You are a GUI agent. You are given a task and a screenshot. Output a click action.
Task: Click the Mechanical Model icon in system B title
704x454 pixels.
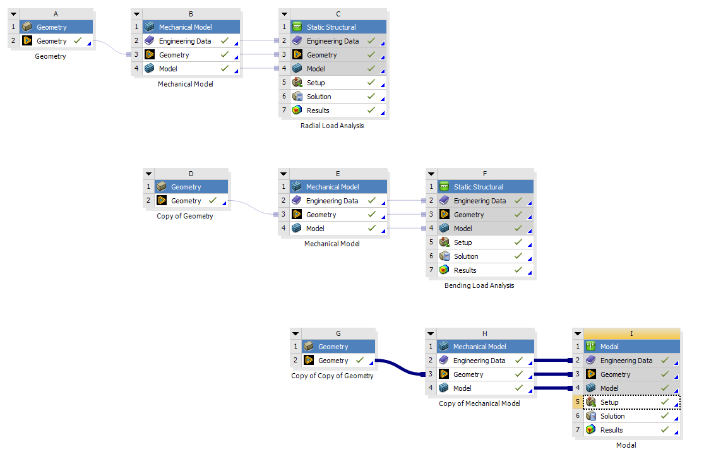150,27
